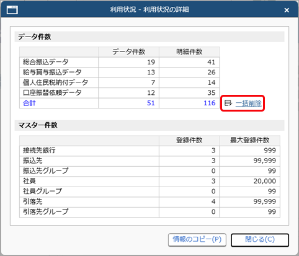Click the 一括削除 link
Viewport: 299px width, 256px height.
coord(248,103)
